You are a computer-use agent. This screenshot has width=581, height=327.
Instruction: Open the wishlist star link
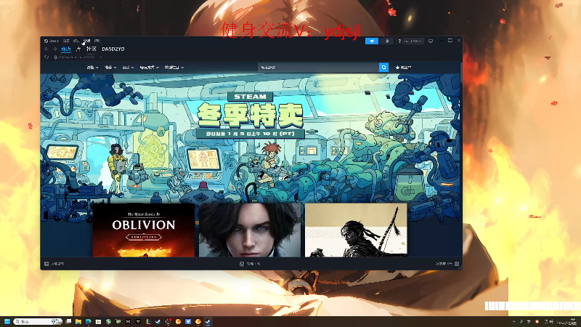click(x=404, y=68)
